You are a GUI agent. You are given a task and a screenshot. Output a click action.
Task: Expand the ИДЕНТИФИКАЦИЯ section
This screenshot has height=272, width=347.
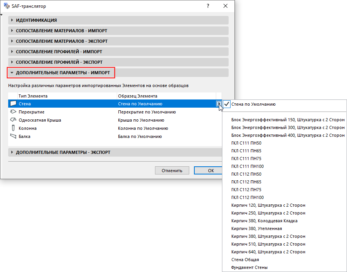click(x=118, y=20)
